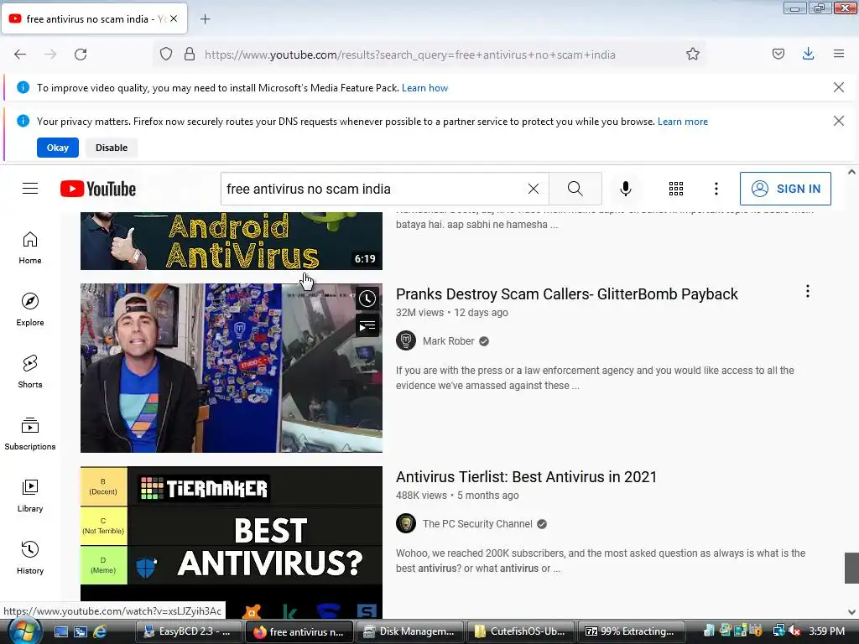The height and width of the screenshot is (644, 859).
Task: Open the YouTube apps grid
Action: (676, 189)
